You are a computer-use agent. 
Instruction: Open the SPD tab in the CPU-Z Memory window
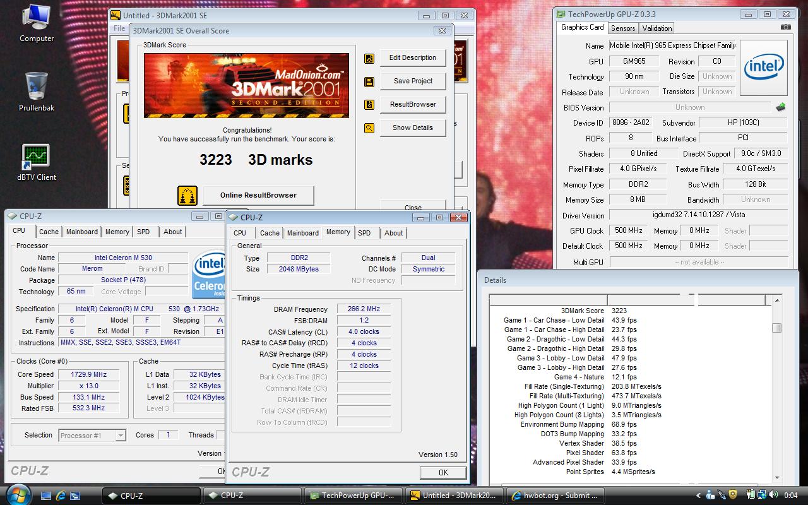pos(364,233)
